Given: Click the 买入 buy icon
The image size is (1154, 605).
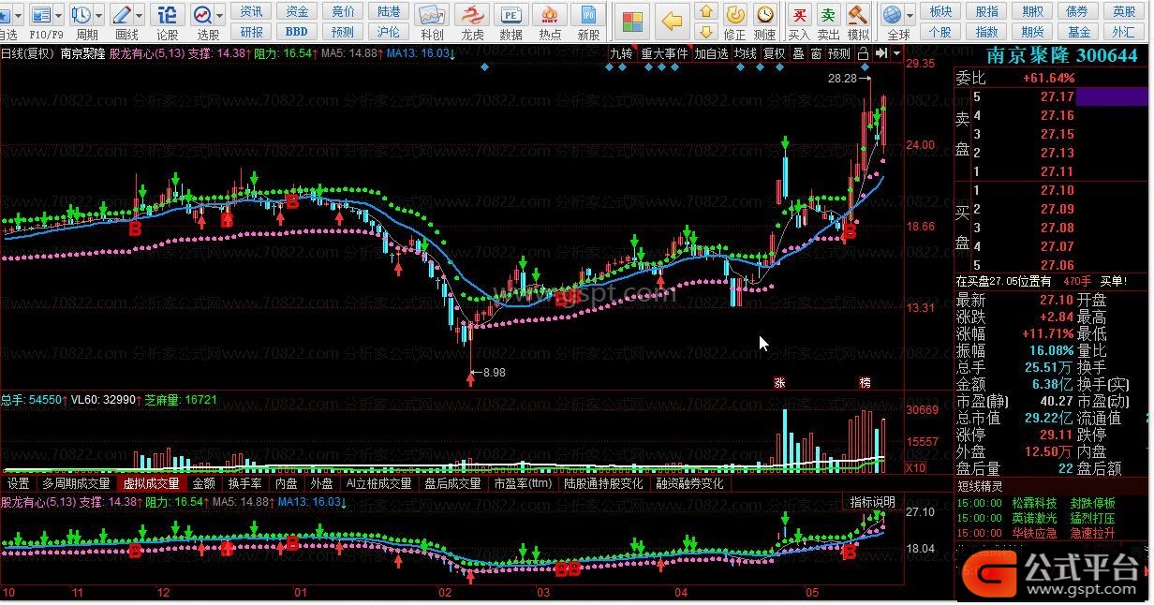Looking at the screenshot, I should (799, 14).
